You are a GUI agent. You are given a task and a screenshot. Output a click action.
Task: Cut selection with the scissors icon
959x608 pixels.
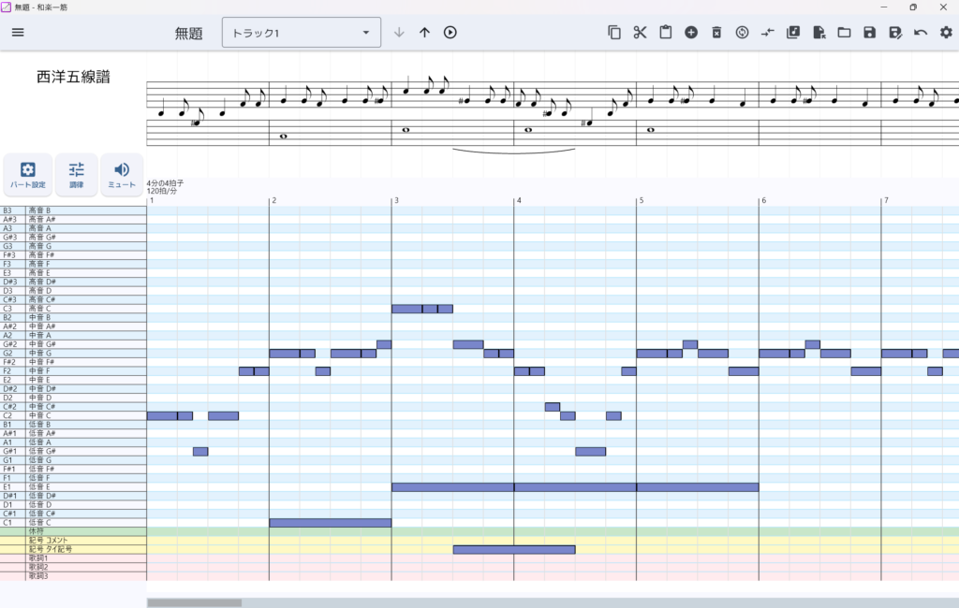point(640,33)
